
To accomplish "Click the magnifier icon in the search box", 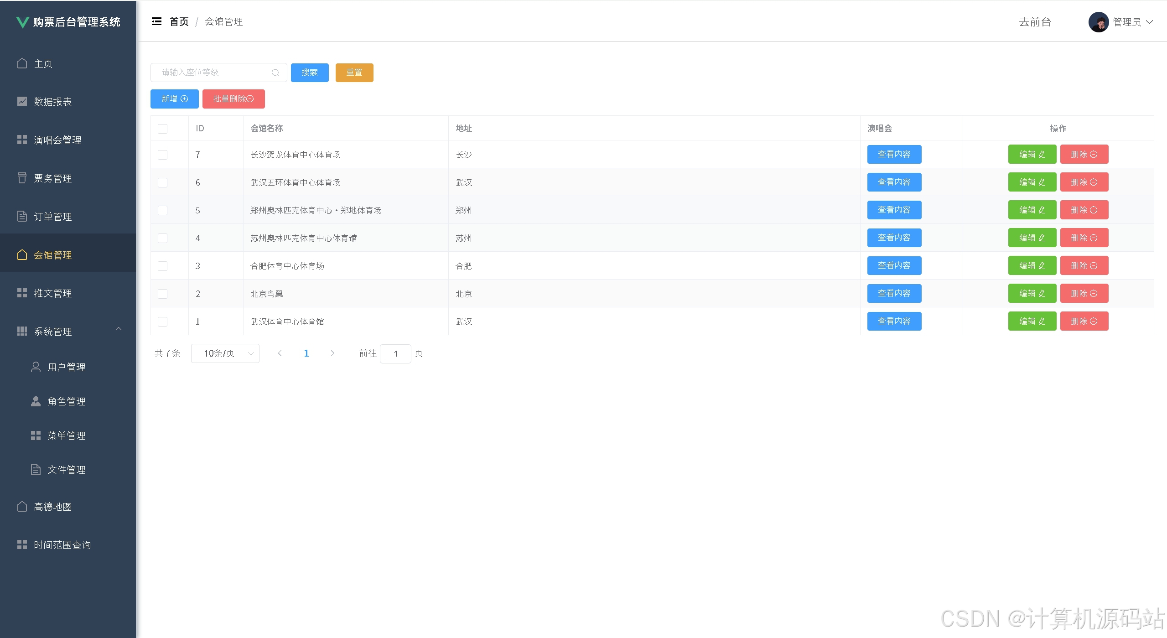I will 275,73.
